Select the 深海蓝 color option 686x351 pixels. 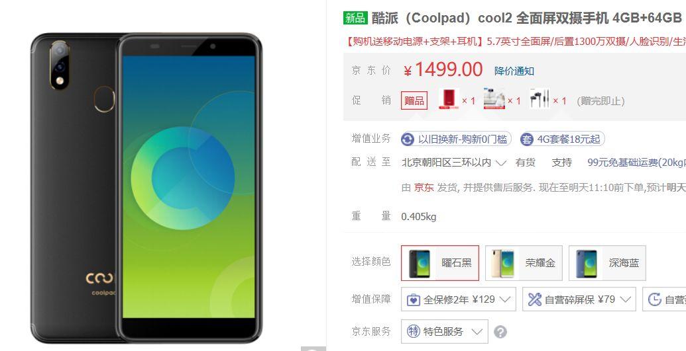[607, 263]
